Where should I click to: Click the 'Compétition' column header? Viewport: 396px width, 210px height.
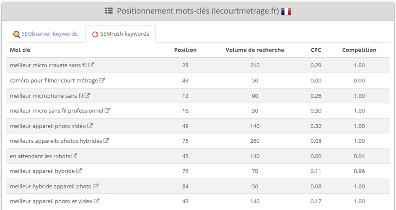(359, 50)
